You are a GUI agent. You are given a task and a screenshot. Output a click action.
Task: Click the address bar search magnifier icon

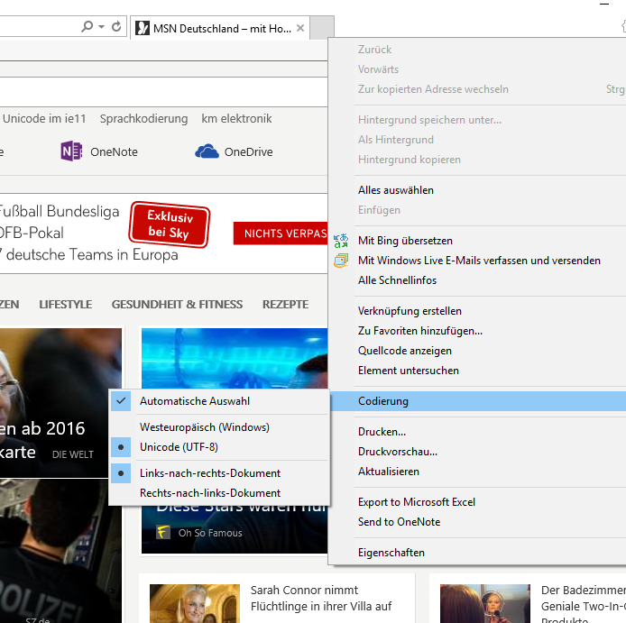(87, 27)
